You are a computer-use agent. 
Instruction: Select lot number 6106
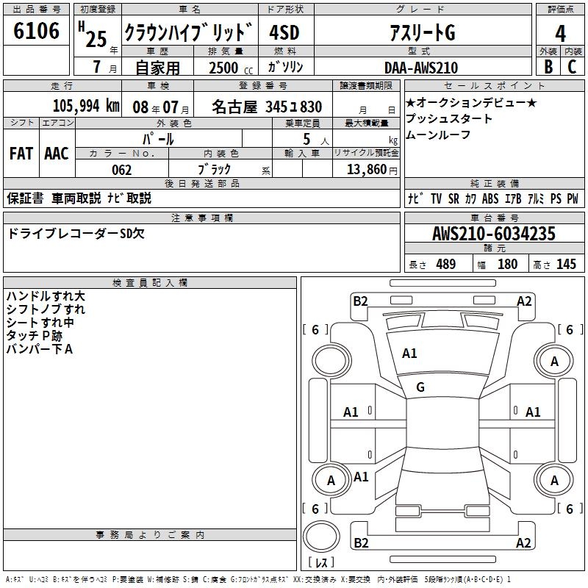37,32
